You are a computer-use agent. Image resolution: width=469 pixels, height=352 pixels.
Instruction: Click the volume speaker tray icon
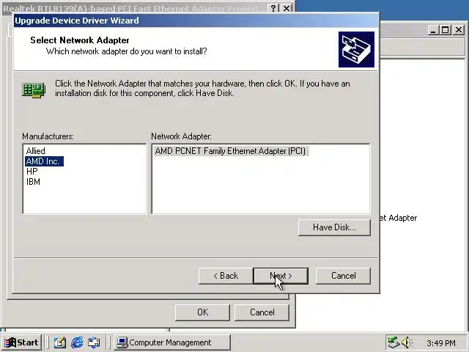tap(407, 342)
